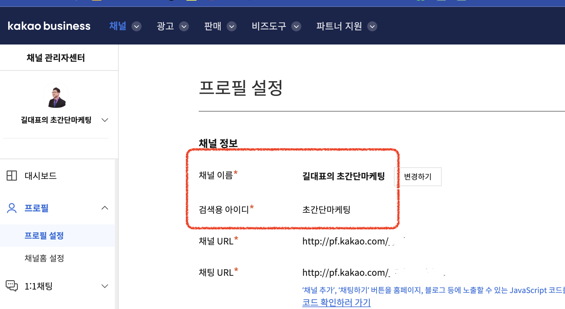Click the bold 길대표의 초간단마케팅 channel name value
This screenshot has width=565, height=309.
[343, 176]
